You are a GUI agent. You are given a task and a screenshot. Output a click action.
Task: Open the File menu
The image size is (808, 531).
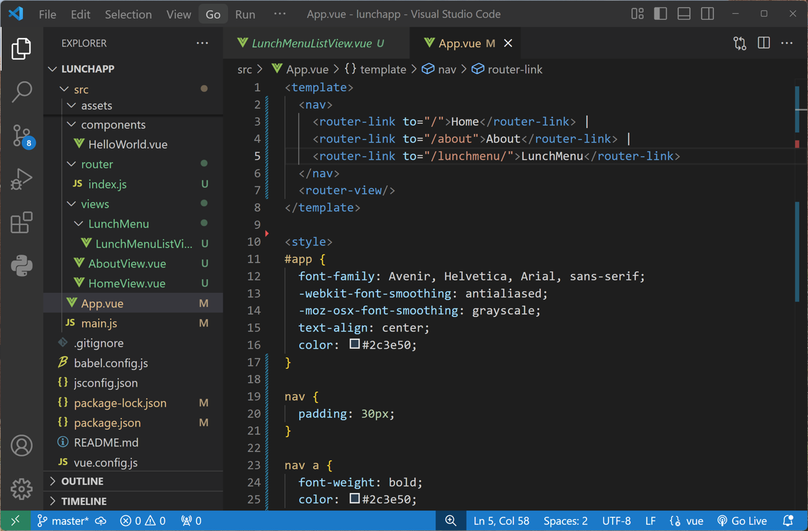pos(47,14)
